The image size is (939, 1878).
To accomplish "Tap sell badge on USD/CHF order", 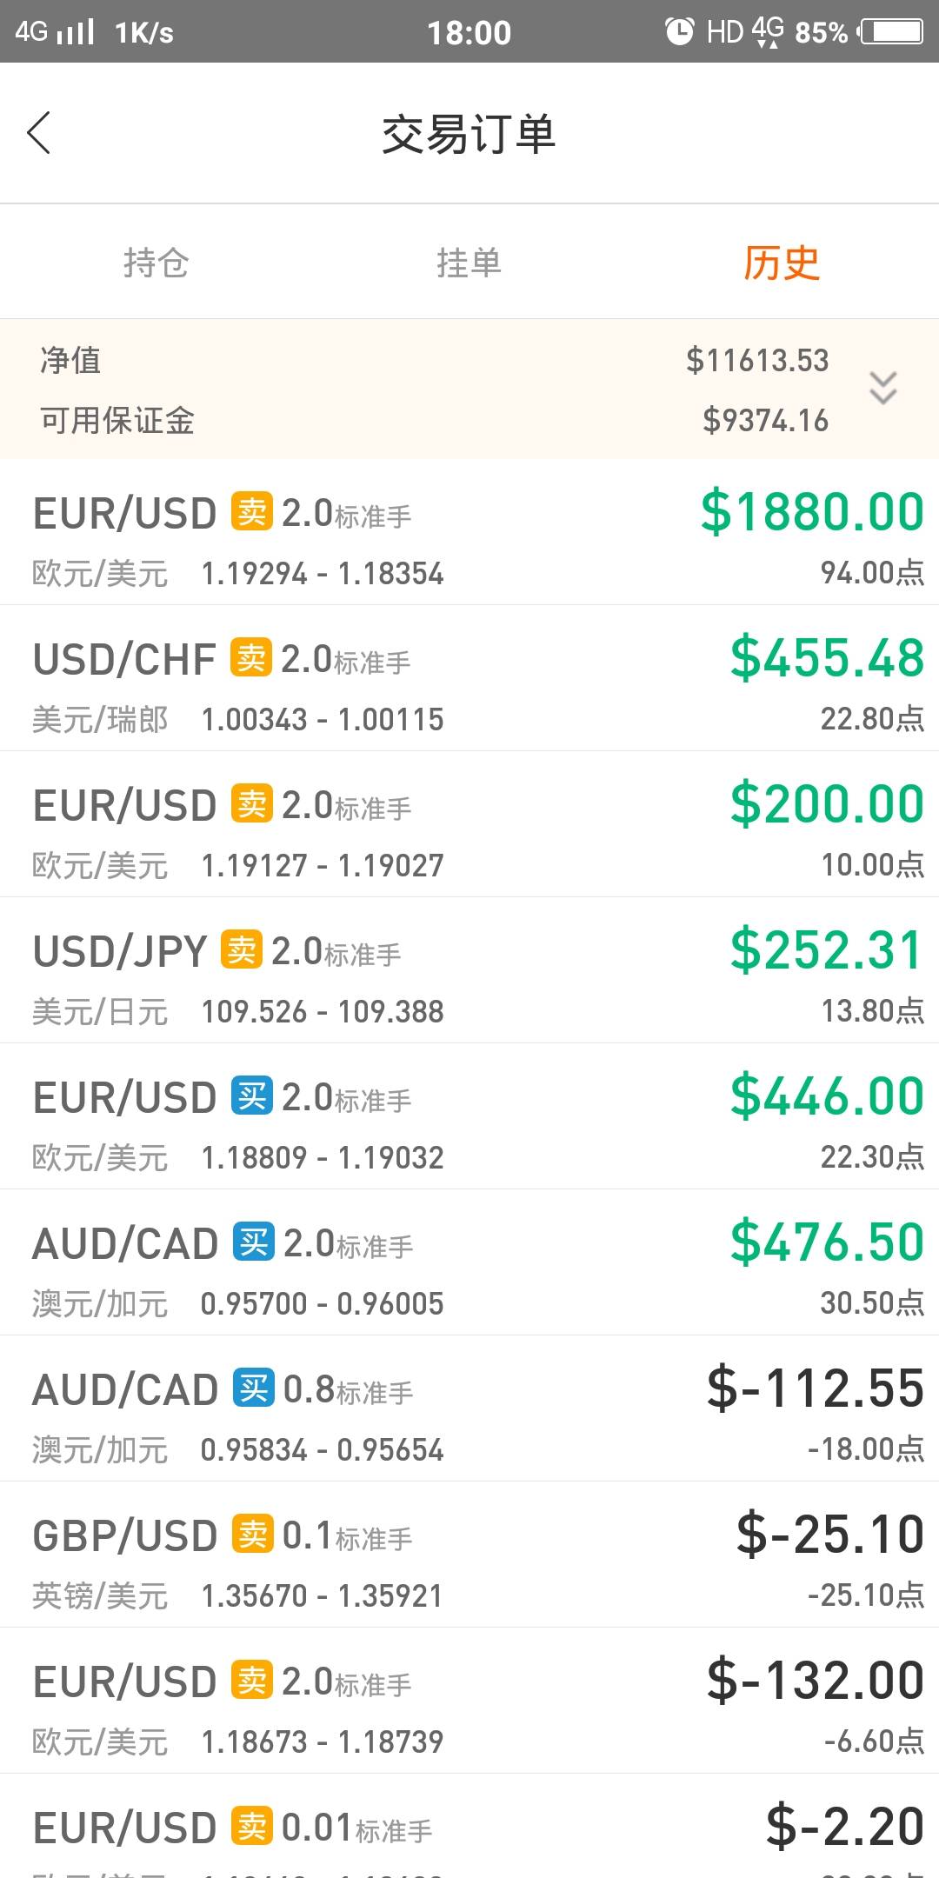I will coord(250,658).
